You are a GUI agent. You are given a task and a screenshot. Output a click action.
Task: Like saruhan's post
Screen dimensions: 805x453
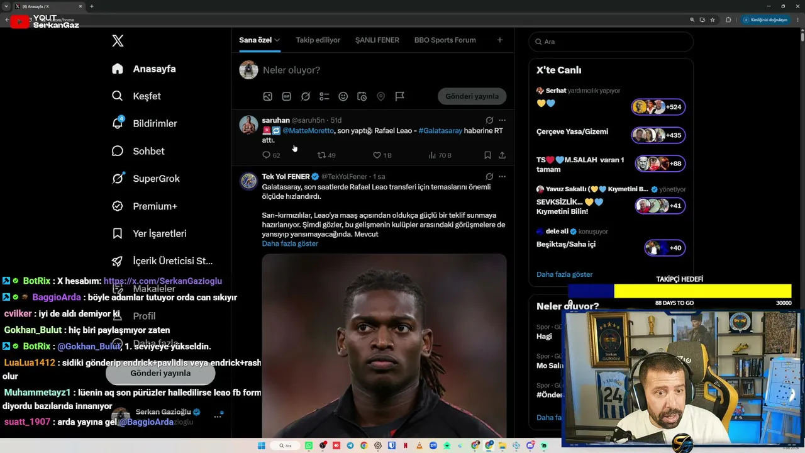382,155
